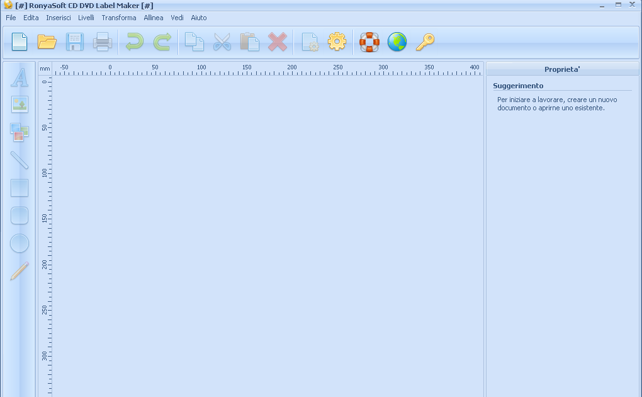Click the Proprieta' panel header
This screenshot has width=642, height=397.
point(562,69)
